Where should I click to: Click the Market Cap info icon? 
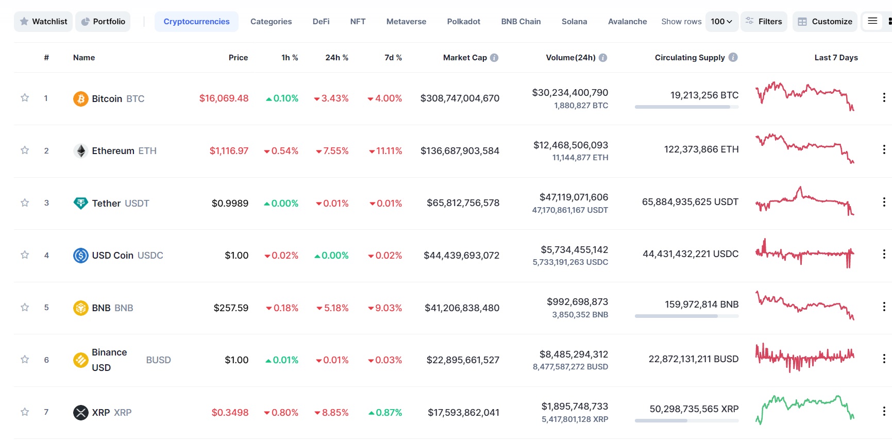click(494, 58)
